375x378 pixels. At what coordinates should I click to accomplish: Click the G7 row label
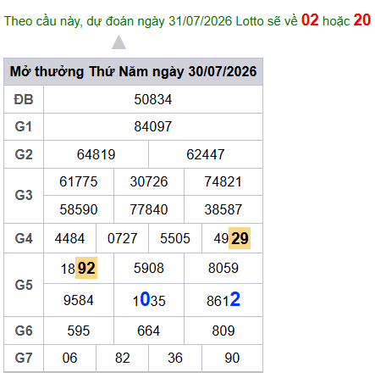pyautogui.click(x=24, y=359)
